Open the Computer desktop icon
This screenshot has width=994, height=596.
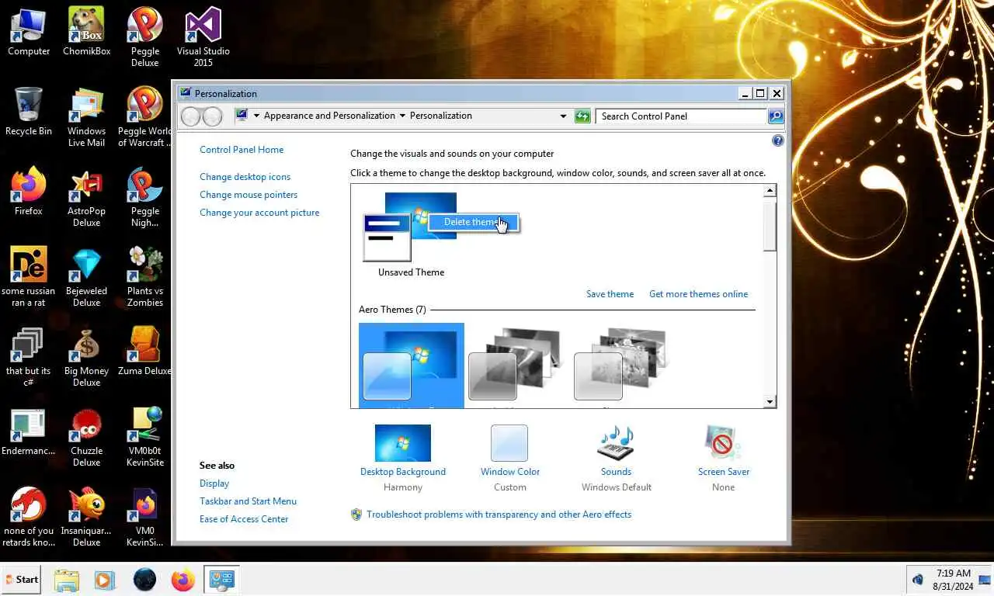pos(29,32)
